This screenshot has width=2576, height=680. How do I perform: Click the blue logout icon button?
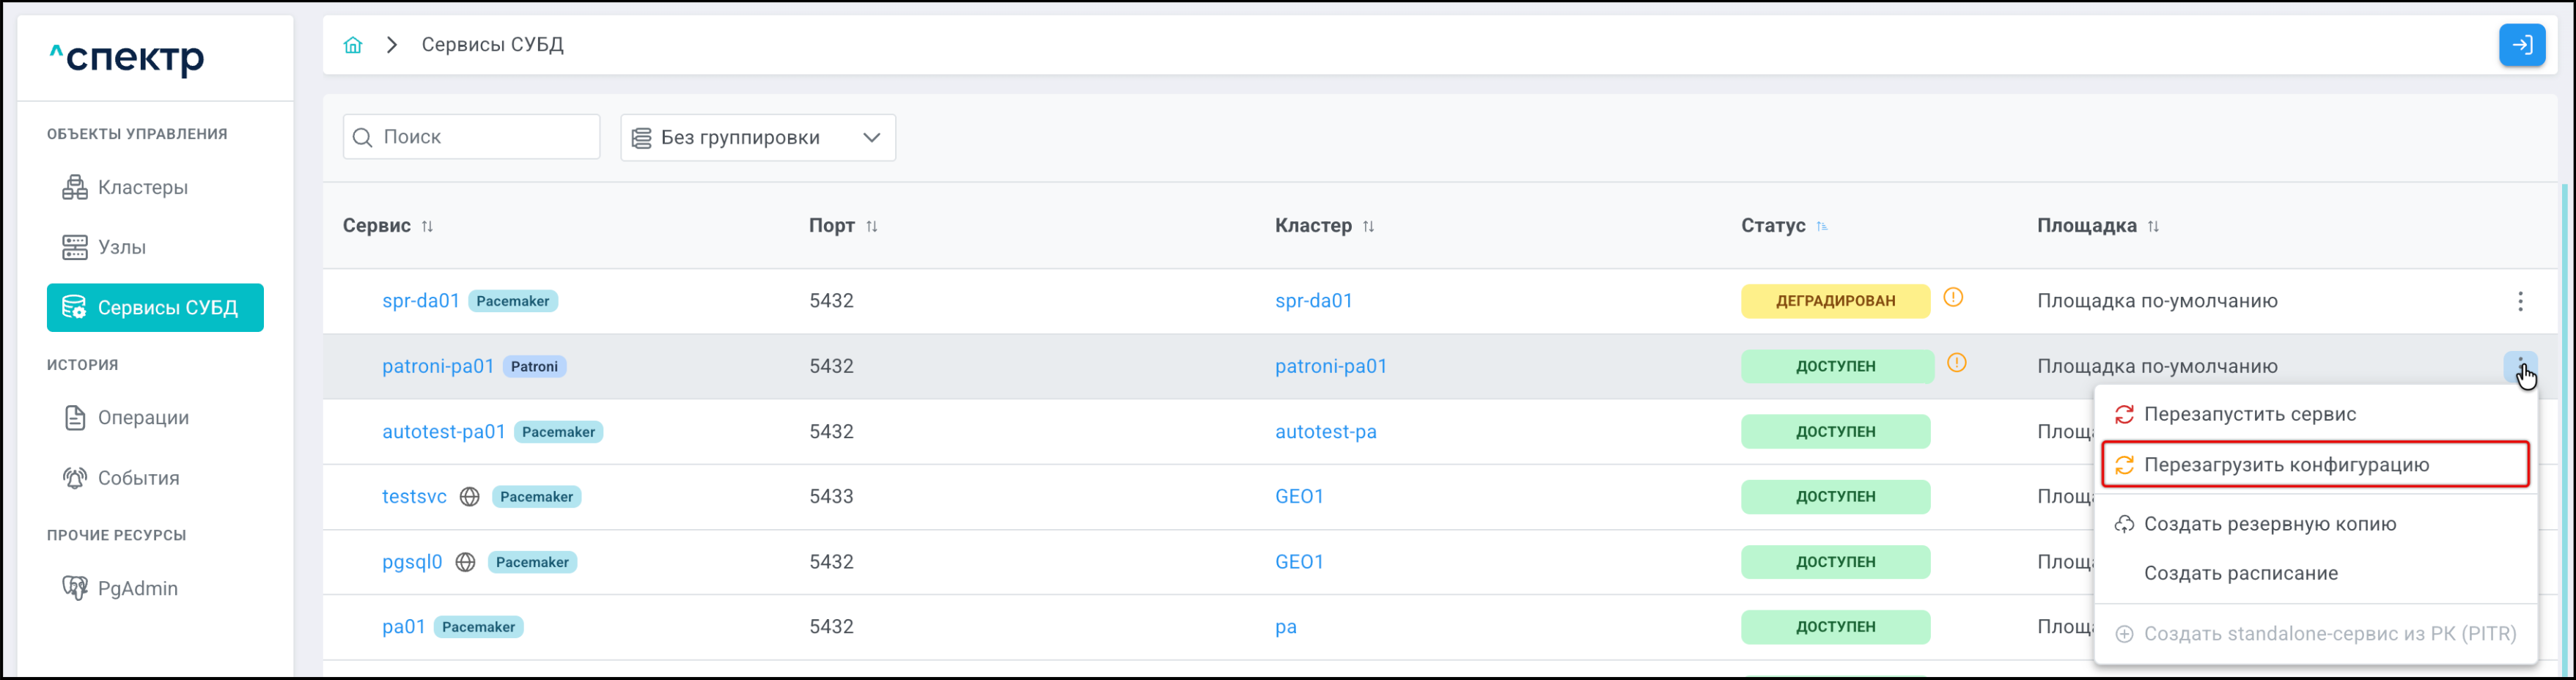2521,45
